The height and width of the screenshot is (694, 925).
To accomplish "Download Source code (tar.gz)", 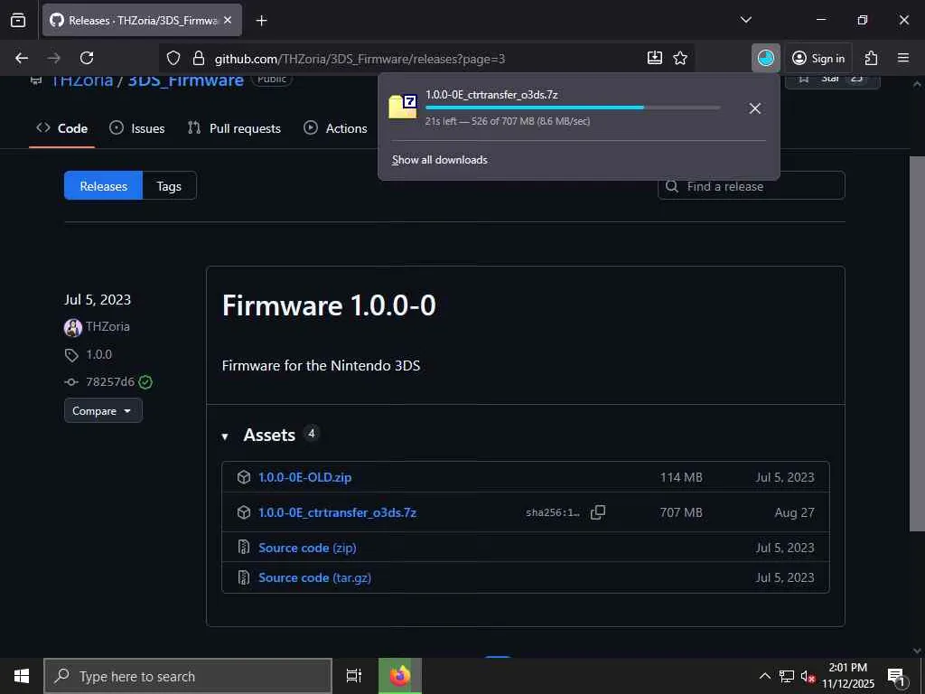I will pyautogui.click(x=314, y=577).
